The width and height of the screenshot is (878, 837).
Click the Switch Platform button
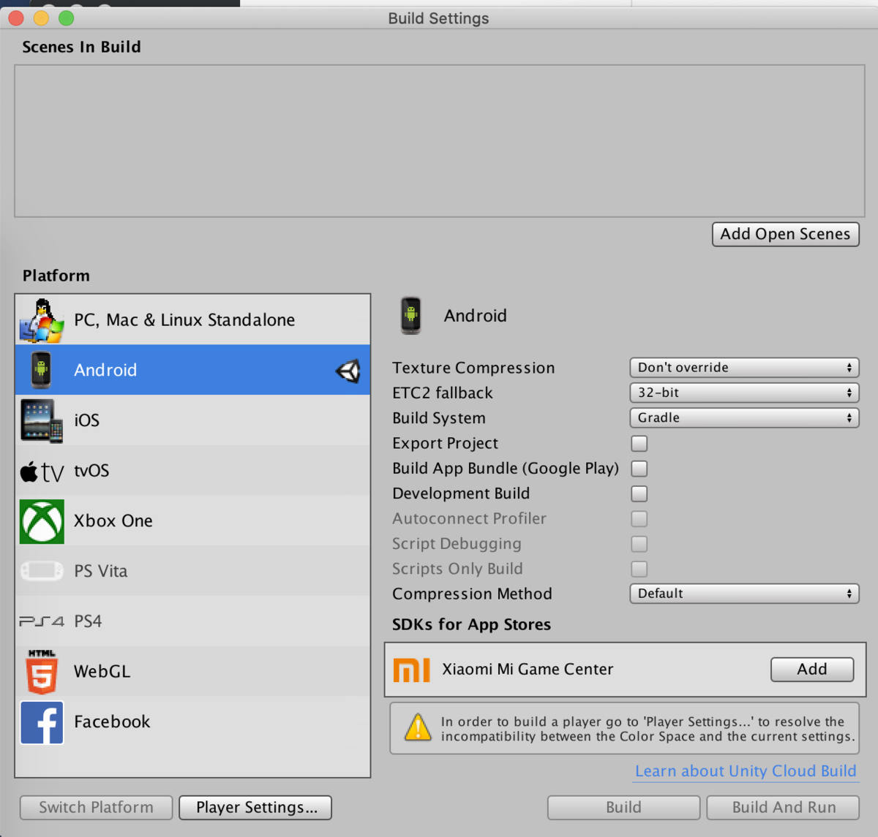[x=96, y=808]
